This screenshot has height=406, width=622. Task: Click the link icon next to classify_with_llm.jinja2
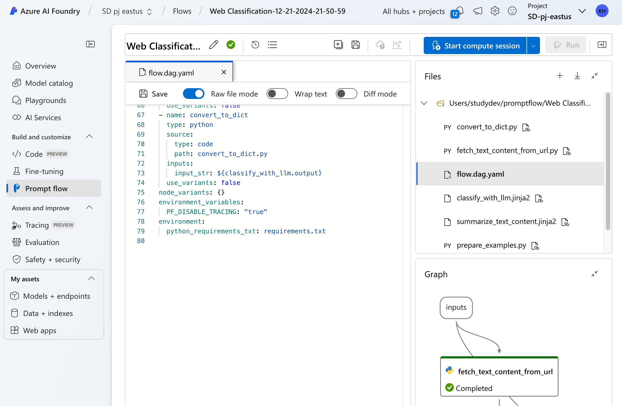pyautogui.click(x=539, y=198)
